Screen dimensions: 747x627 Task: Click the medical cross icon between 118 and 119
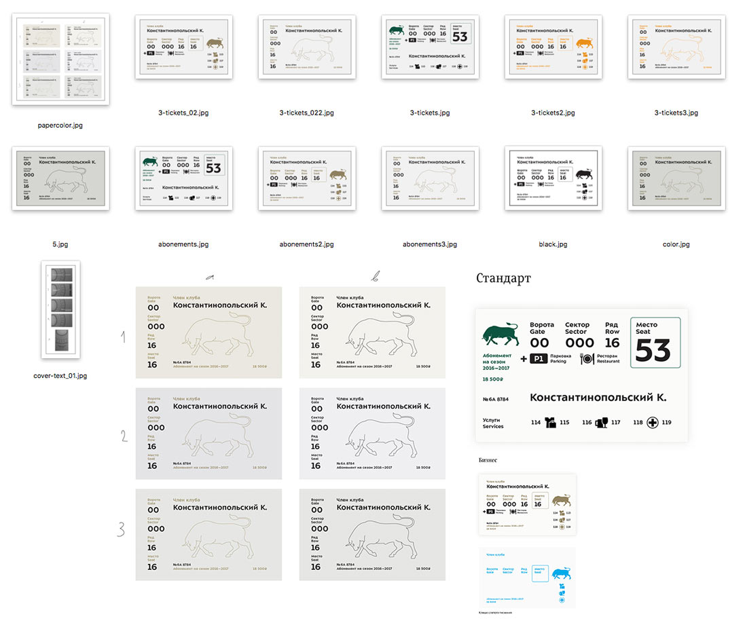652,422
